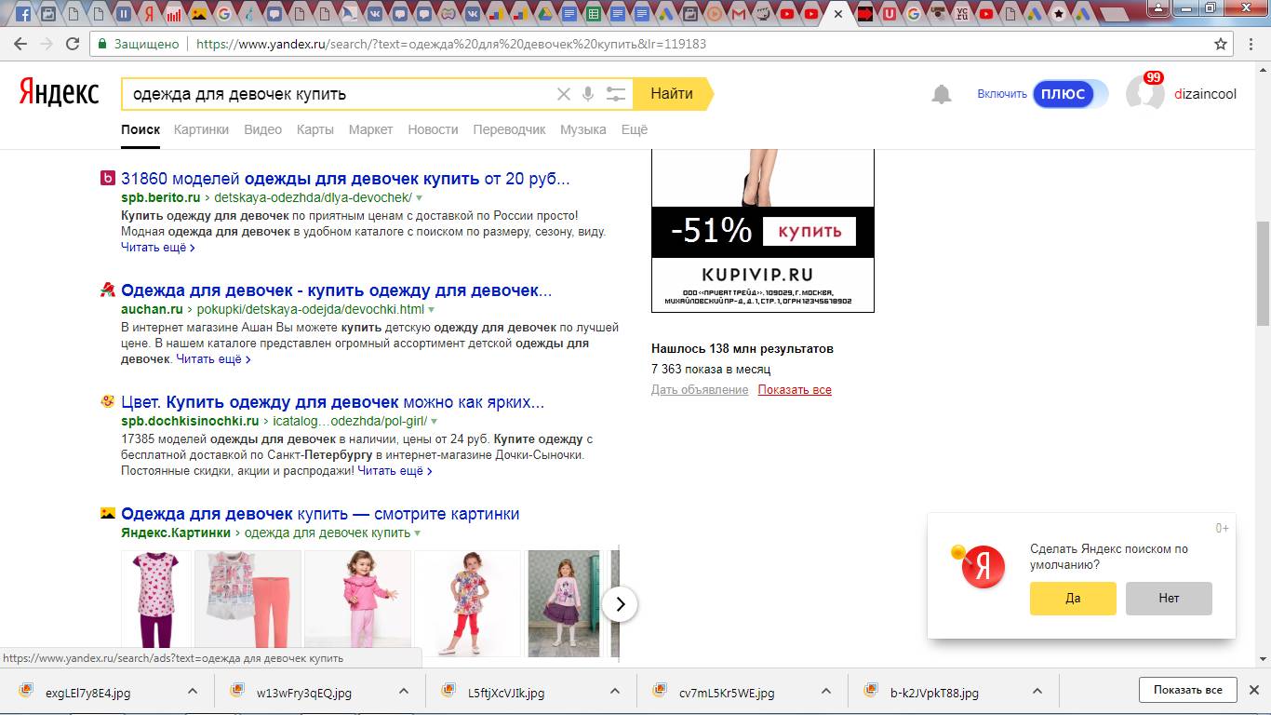Bookmark this page with the star icon

coord(1221,44)
